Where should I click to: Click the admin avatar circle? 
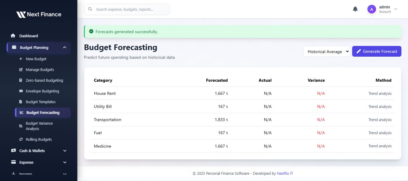click(372, 9)
